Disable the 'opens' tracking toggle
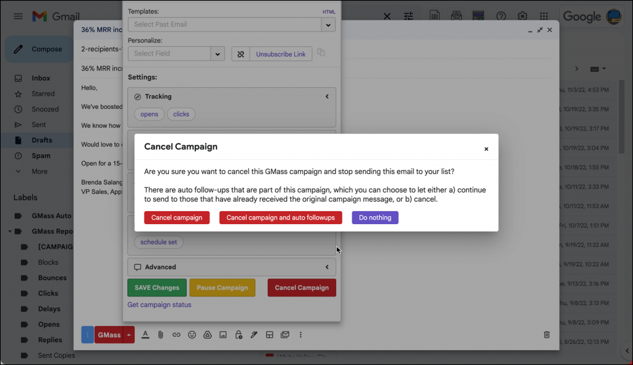 tap(148, 114)
